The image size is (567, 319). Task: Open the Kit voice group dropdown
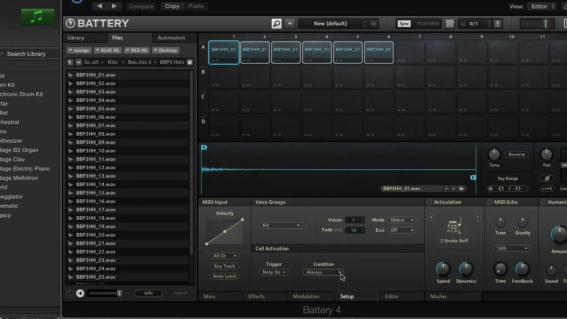pyautogui.click(x=281, y=225)
